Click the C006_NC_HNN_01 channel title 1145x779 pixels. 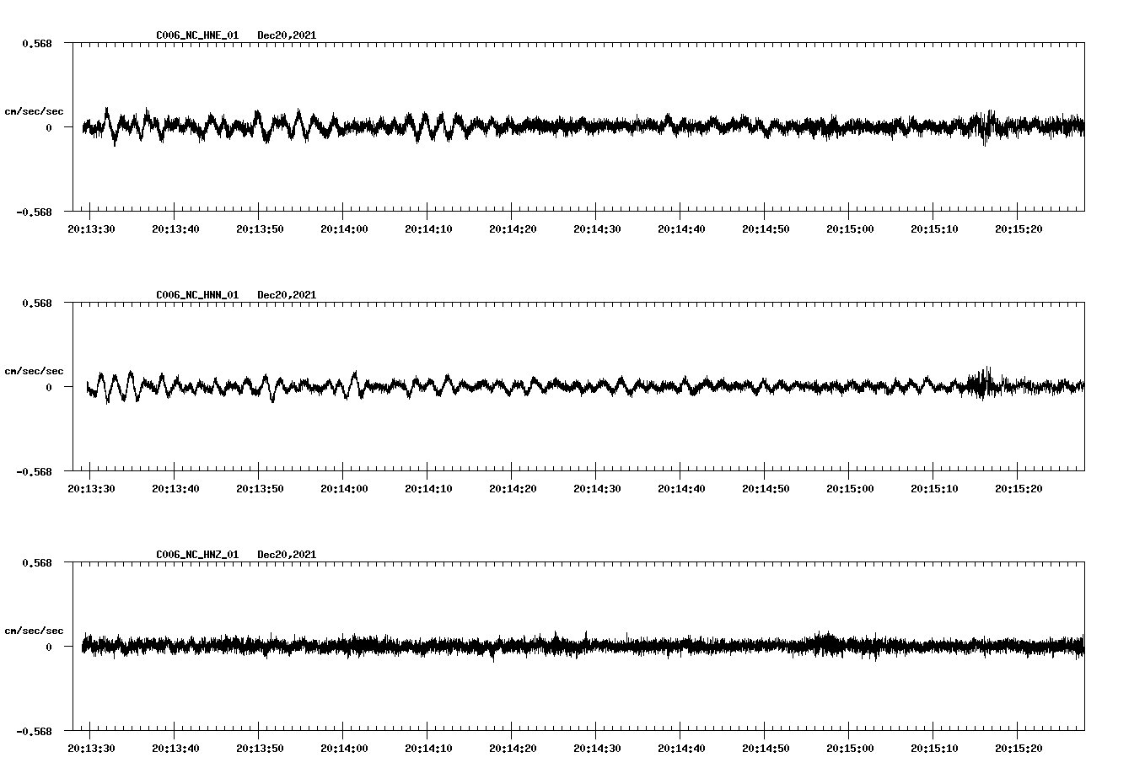pyautogui.click(x=197, y=295)
